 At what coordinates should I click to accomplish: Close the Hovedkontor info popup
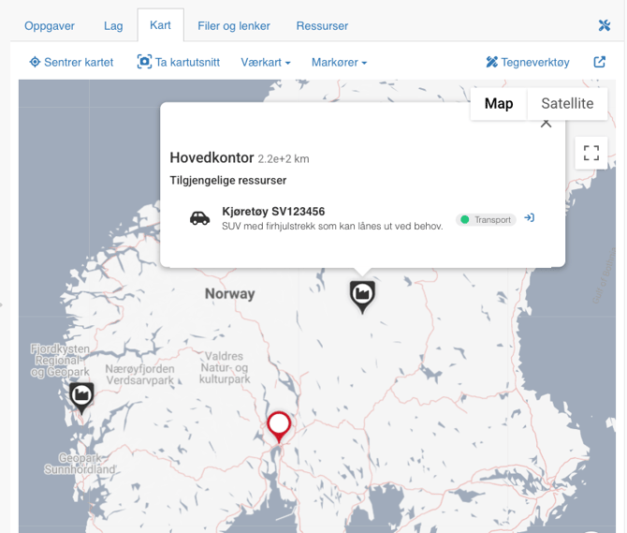tap(546, 124)
